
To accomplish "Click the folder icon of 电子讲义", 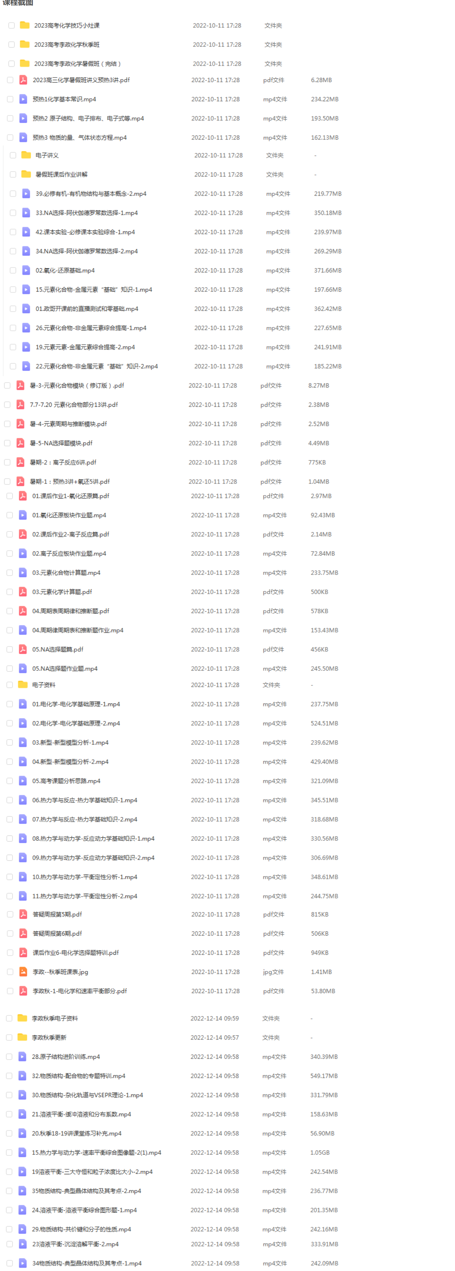I will click(26, 155).
